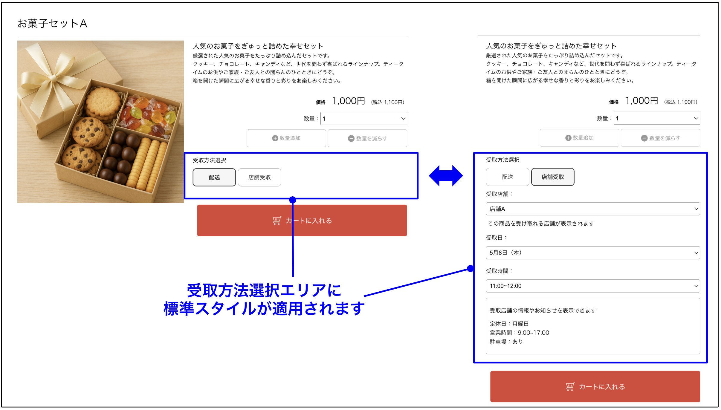
Task: Click the right カートに入れる button text
Action: [602, 387]
